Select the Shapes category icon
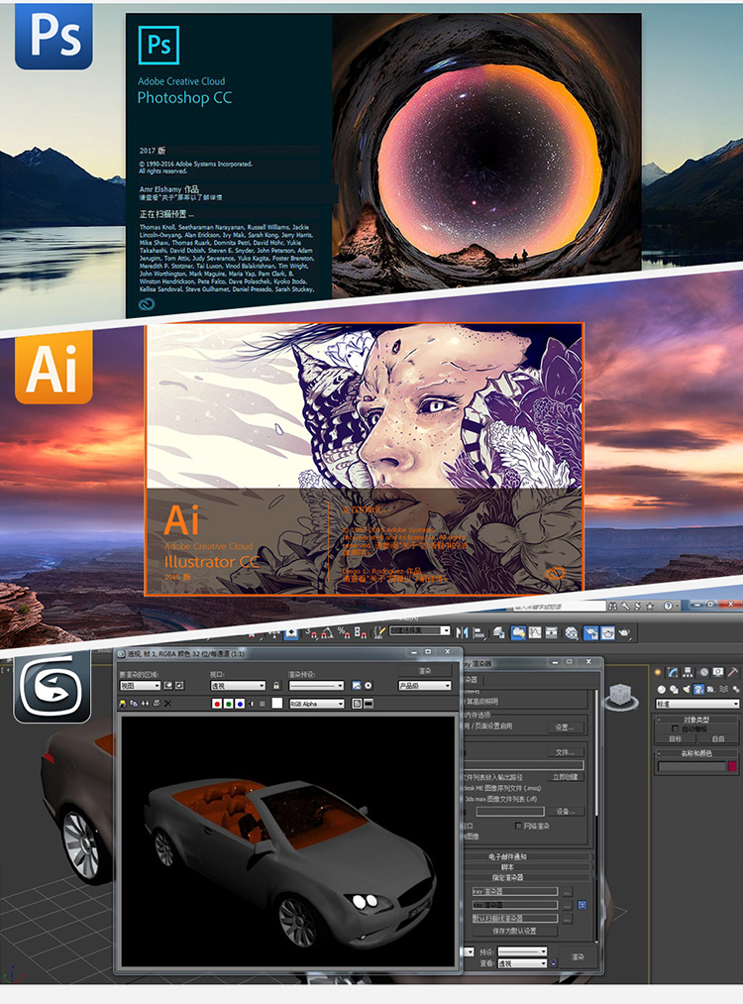This screenshot has width=743, height=1004. pyautogui.click(x=674, y=689)
